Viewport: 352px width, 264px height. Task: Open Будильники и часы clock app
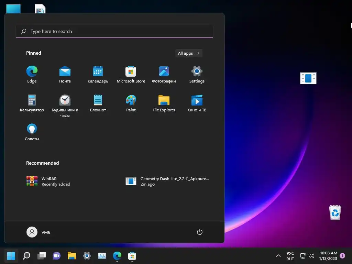65,106
